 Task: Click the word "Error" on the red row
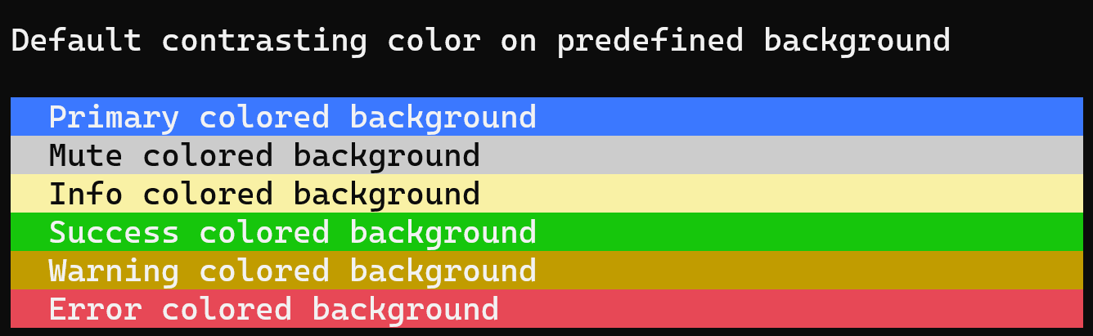(95, 309)
